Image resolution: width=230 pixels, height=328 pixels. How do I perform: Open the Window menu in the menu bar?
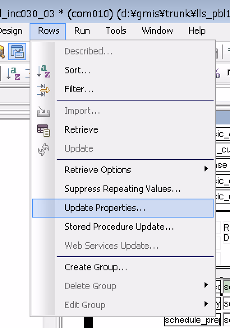pos(157,31)
